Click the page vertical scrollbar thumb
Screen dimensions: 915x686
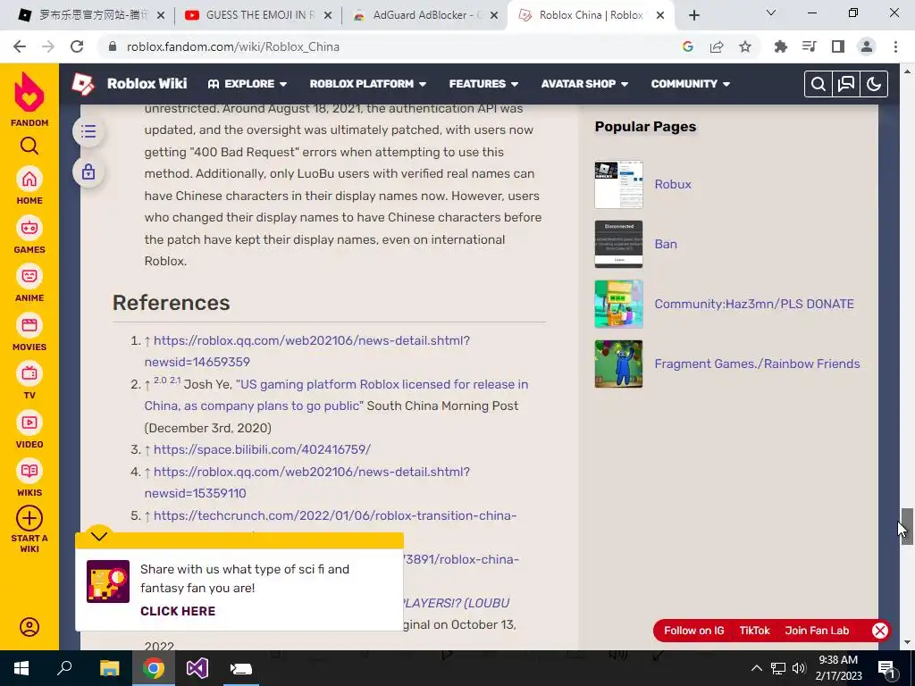907,526
